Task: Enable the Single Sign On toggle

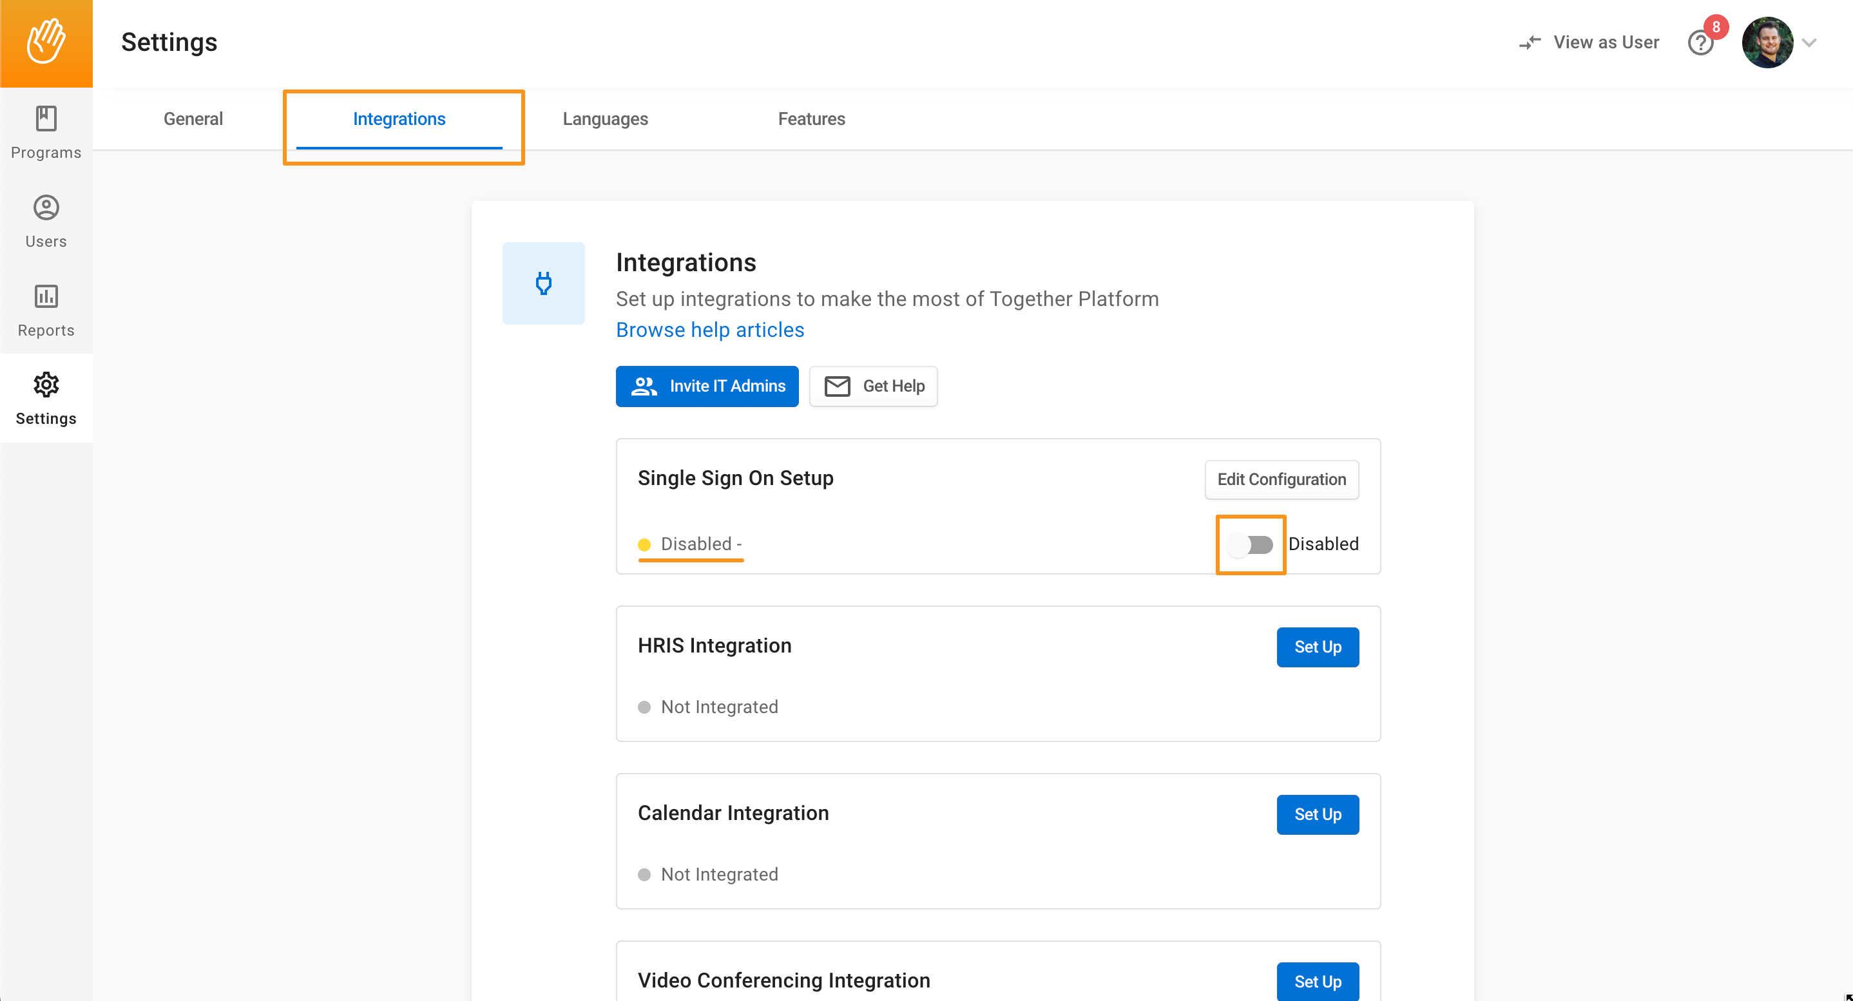Action: click(1250, 545)
